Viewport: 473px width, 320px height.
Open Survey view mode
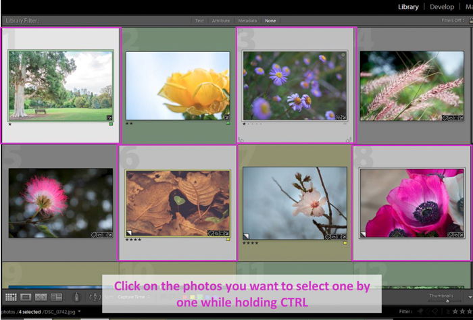click(56, 297)
